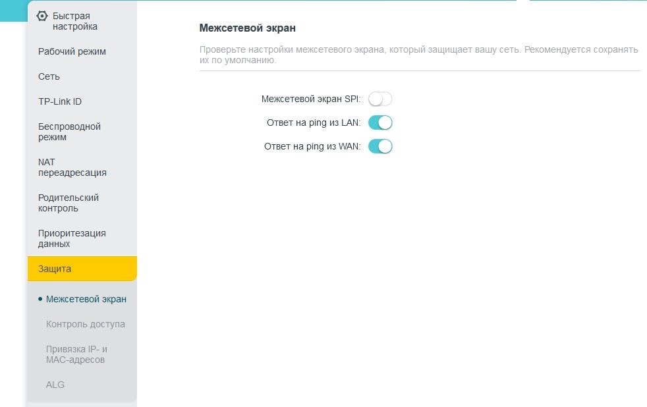
Task: Select the Межсетевой экран submenu item
Action: (x=86, y=299)
